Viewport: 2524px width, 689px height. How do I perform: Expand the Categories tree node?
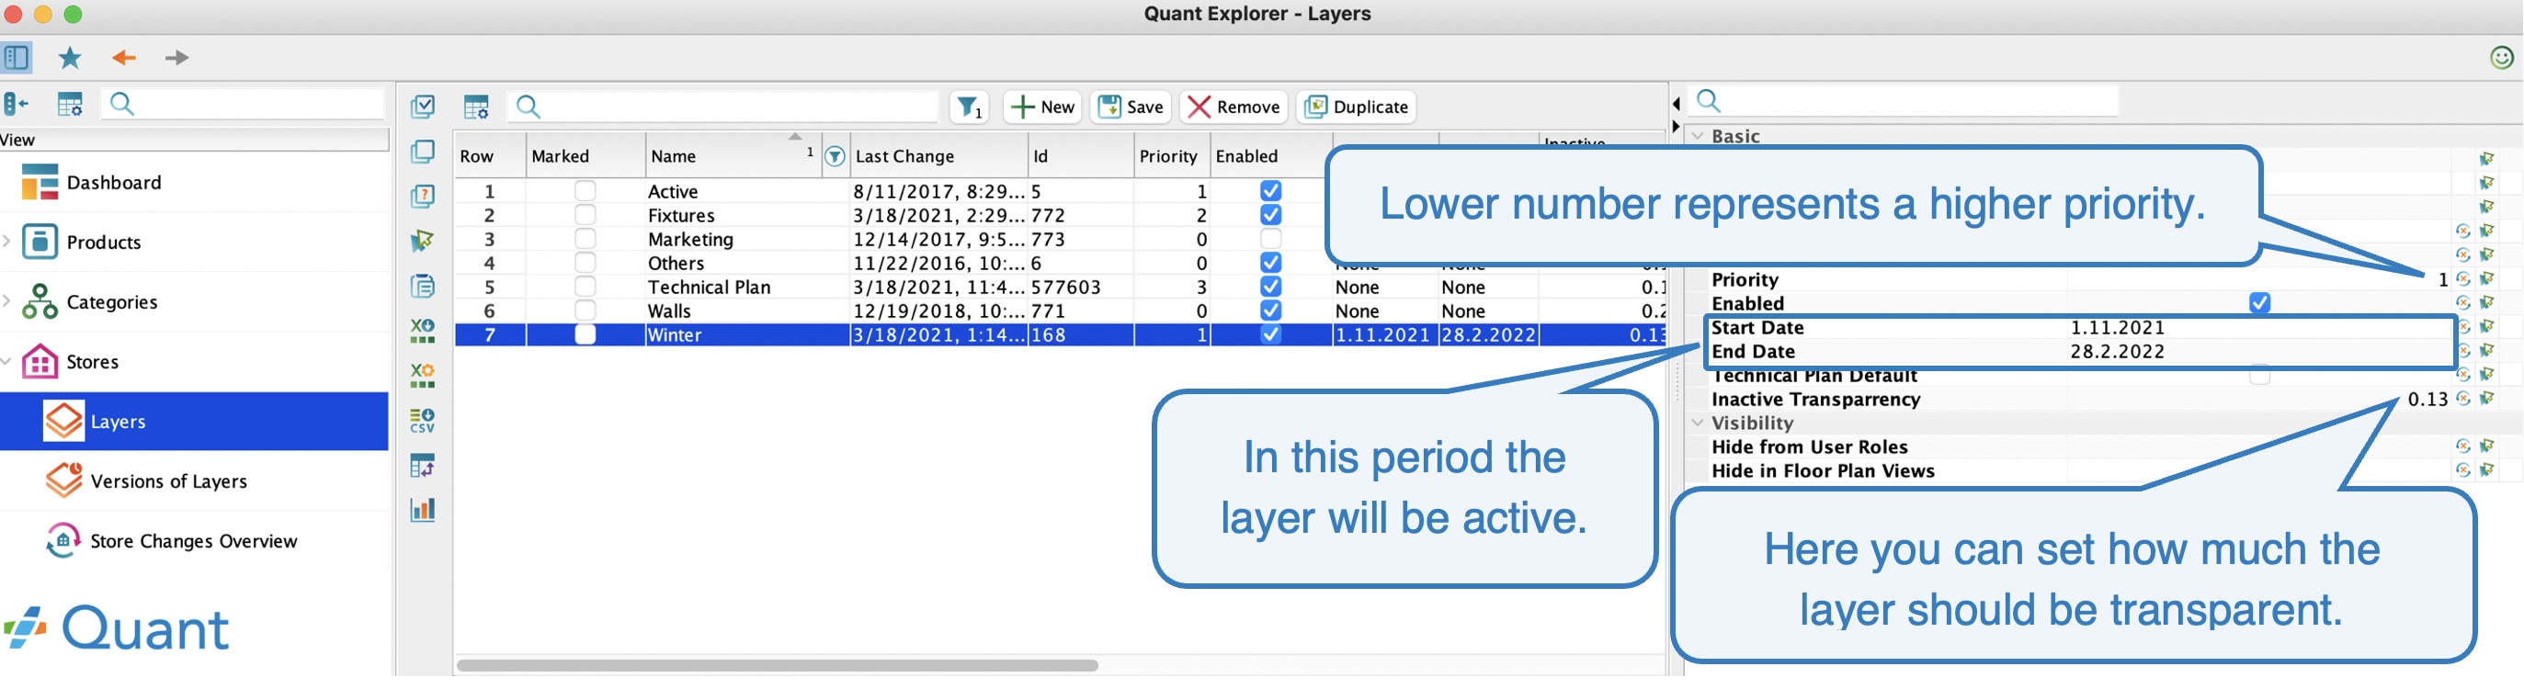click(x=6, y=301)
